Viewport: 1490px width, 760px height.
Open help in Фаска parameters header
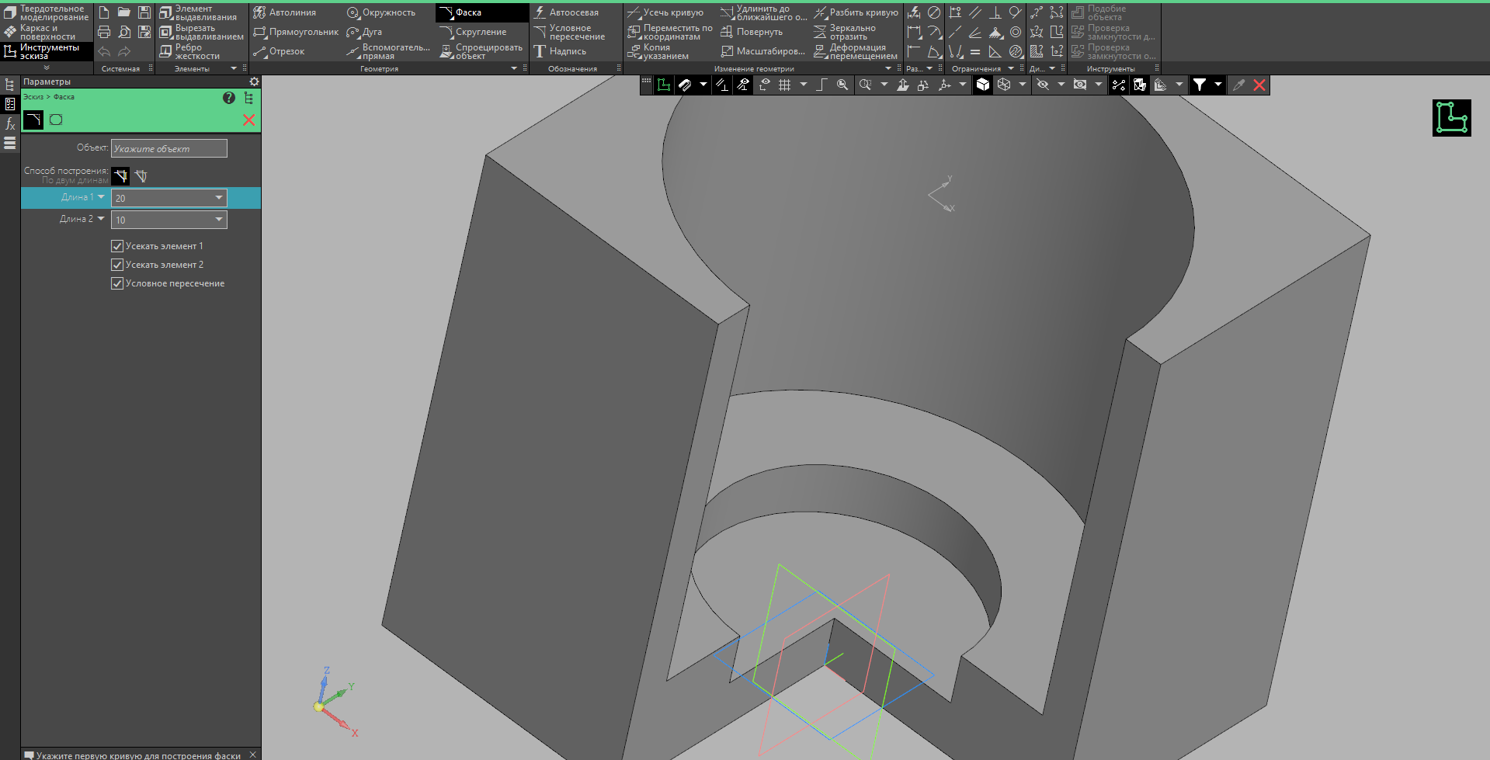[x=229, y=98]
